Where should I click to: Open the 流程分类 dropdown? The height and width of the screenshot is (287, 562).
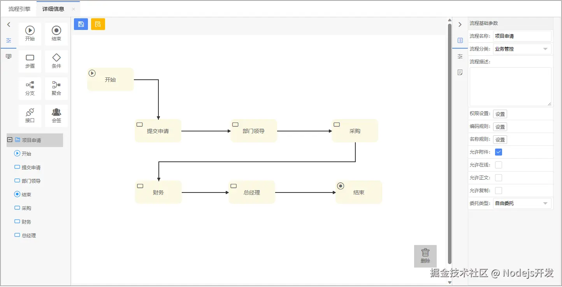pos(522,49)
